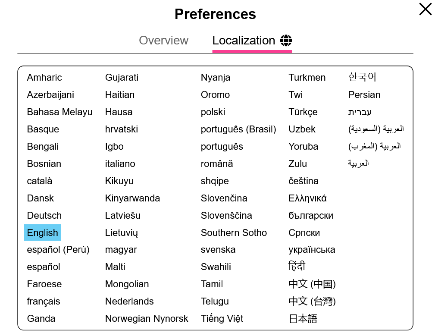
Task: Set language to español (Perú)
Action: 58,250
